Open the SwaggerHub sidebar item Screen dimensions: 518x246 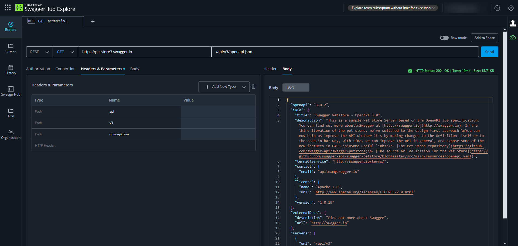[11, 91]
